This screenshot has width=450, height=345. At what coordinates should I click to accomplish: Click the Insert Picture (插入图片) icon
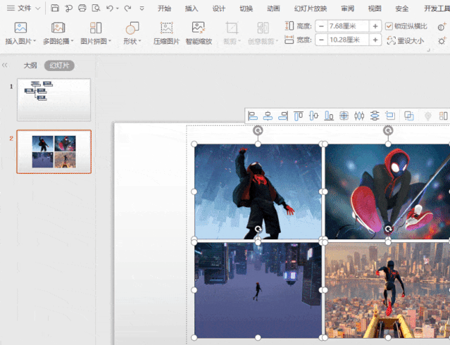tap(20, 28)
